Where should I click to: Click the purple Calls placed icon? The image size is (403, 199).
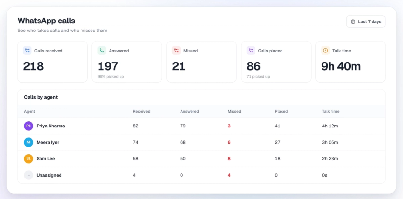[251, 51]
